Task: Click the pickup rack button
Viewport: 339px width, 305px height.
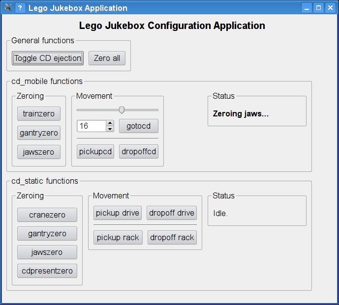Action: coord(118,237)
